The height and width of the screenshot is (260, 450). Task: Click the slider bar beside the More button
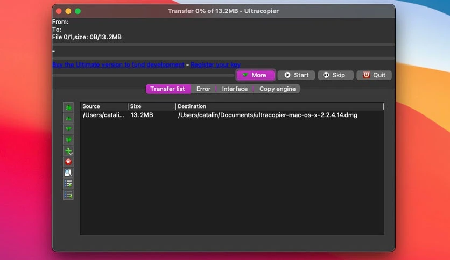[x=144, y=75]
